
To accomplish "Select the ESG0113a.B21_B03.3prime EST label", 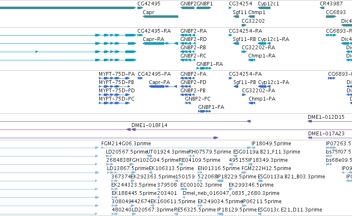I will 291,177.
